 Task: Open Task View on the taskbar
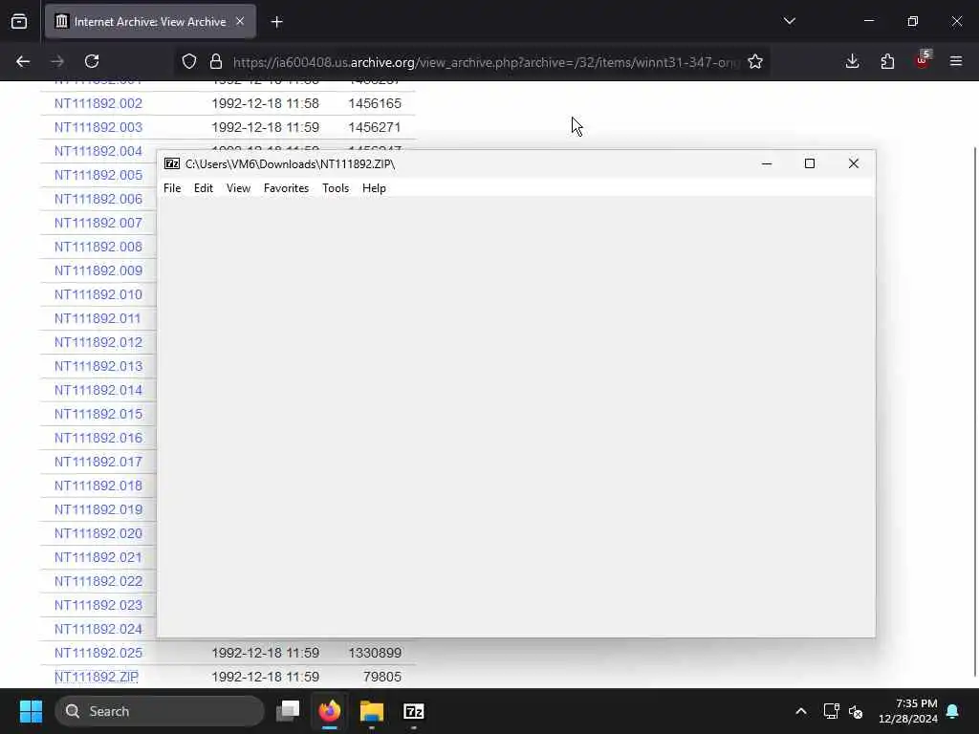(x=288, y=711)
